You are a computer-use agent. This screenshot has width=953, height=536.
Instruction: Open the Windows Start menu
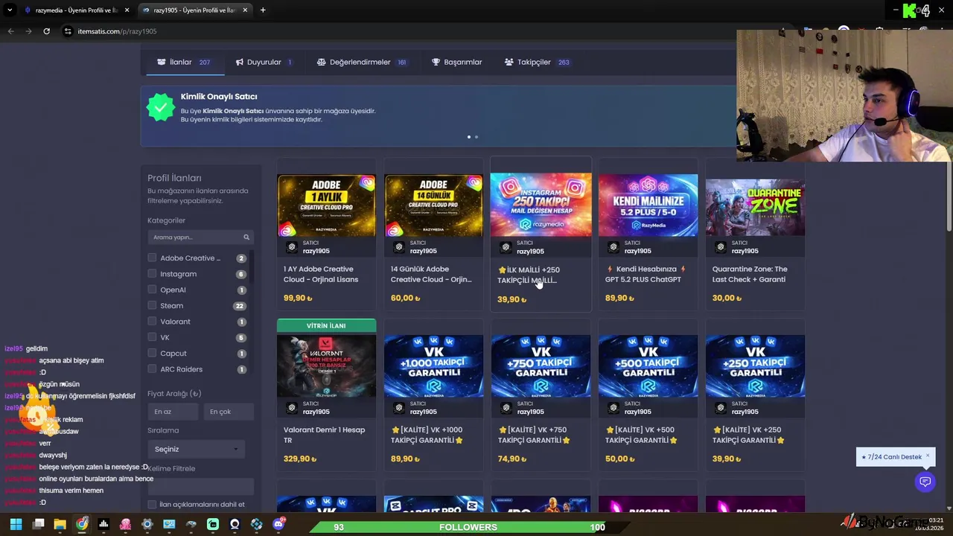coord(16,524)
